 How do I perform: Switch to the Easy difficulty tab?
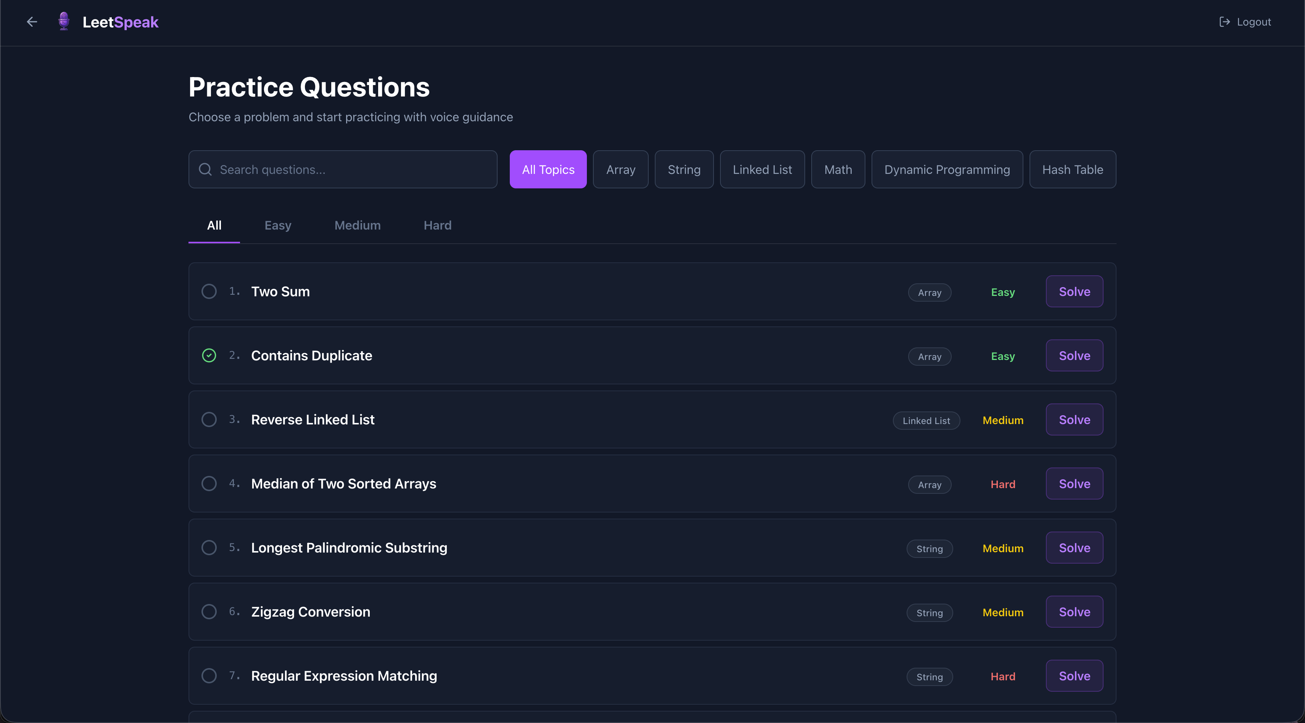(278, 225)
